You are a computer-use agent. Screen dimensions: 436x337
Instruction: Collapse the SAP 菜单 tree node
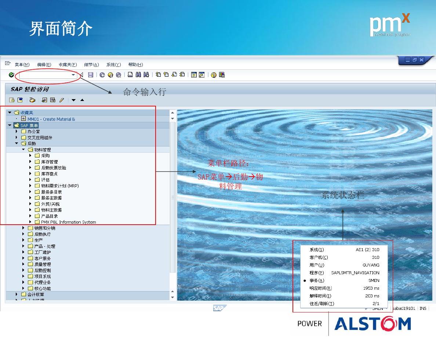[x=10, y=125]
